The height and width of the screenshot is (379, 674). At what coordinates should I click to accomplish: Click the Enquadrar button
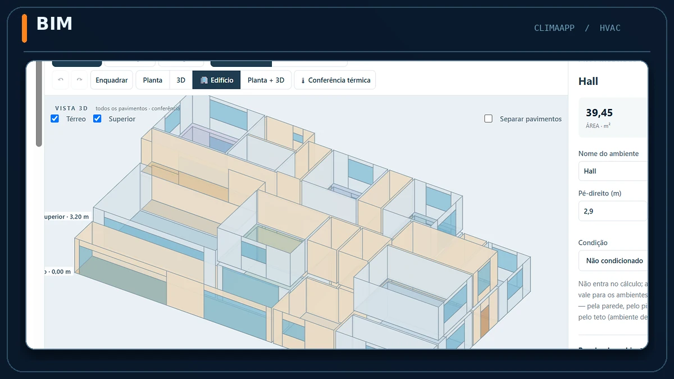(111, 80)
